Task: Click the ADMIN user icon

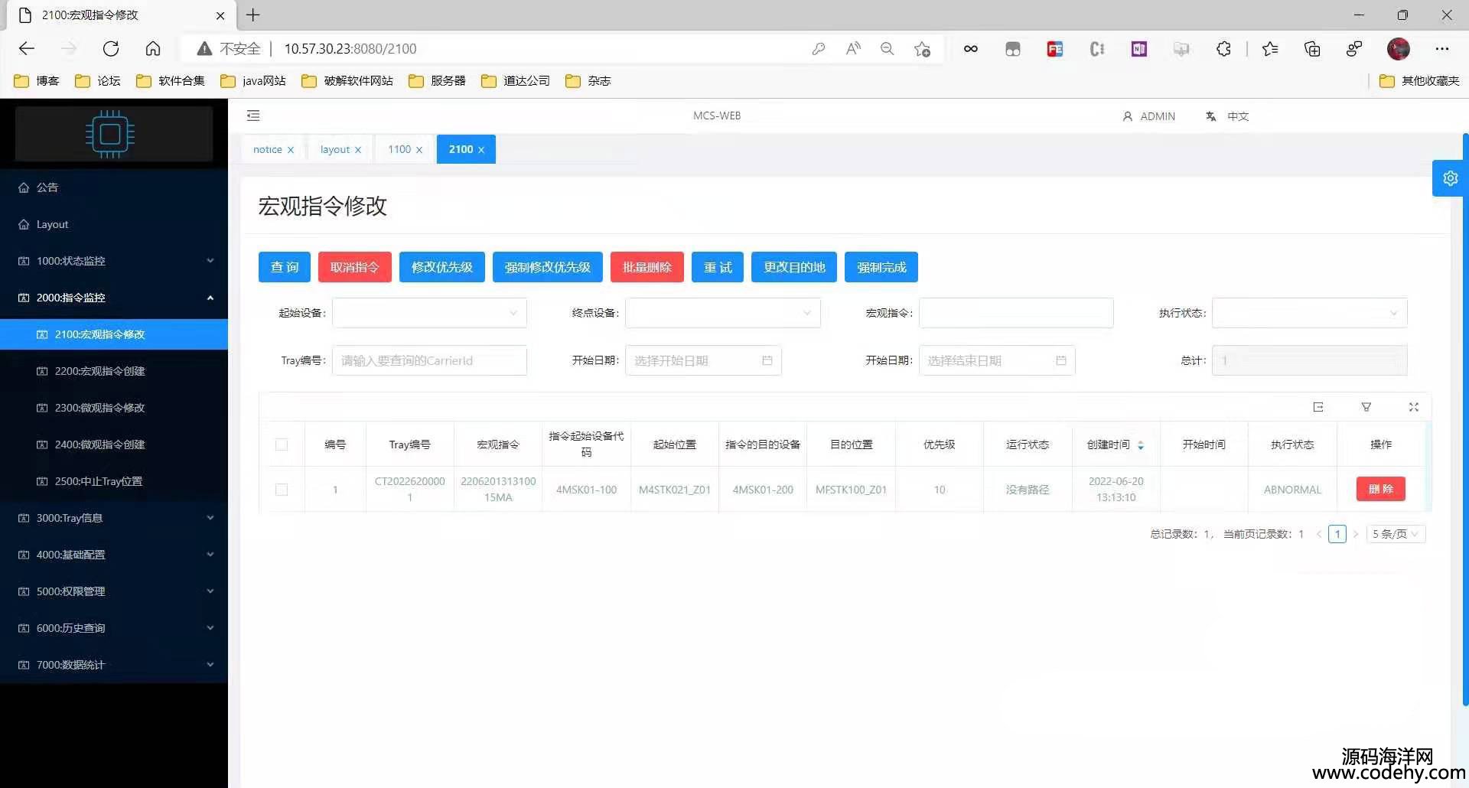Action: [x=1127, y=116]
